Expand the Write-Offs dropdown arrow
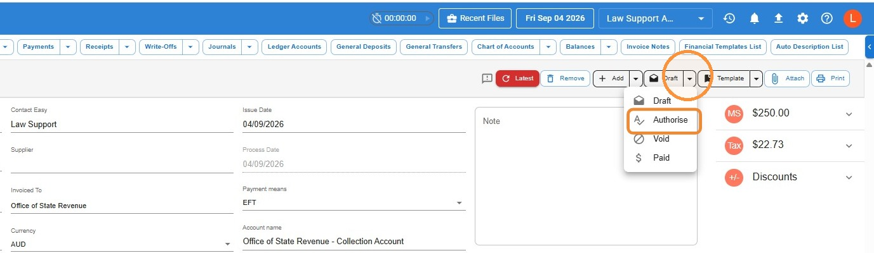 coord(190,47)
